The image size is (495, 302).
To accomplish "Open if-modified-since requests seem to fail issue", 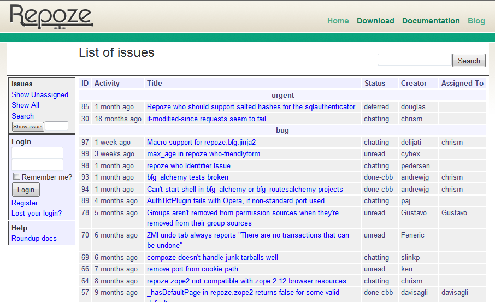I will (207, 119).
